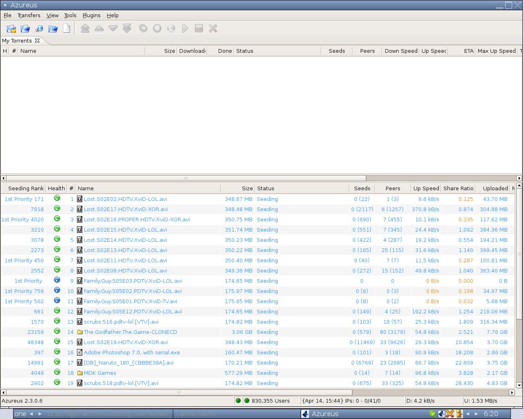Click the U: 1.53 MB/s upload speed status
Viewport: 524px width, 419px height.
pyautogui.click(x=481, y=401)
